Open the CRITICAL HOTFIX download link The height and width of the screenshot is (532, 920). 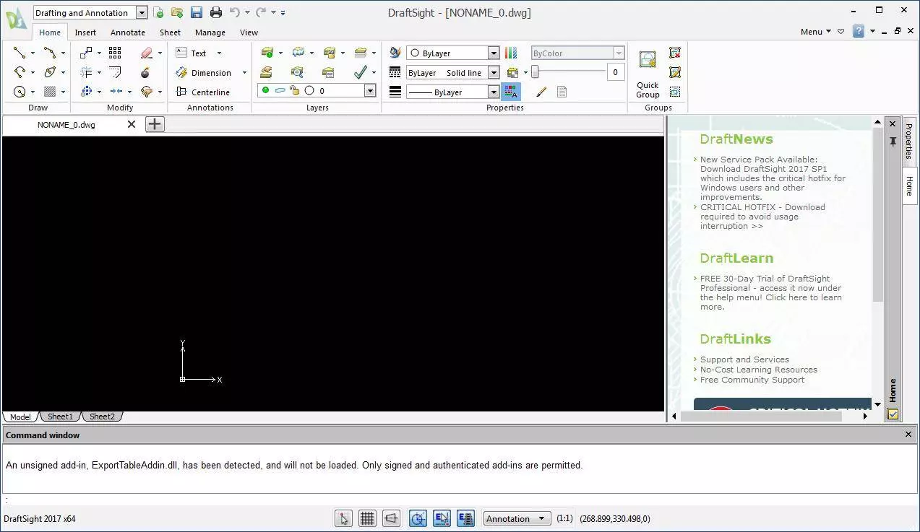762,217
